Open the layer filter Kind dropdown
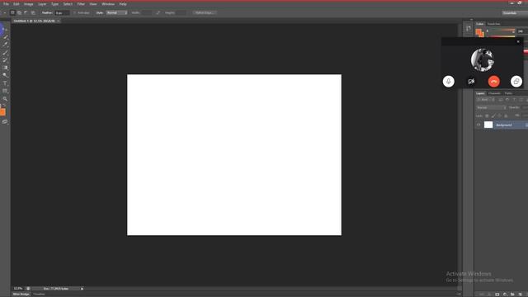 485,100
